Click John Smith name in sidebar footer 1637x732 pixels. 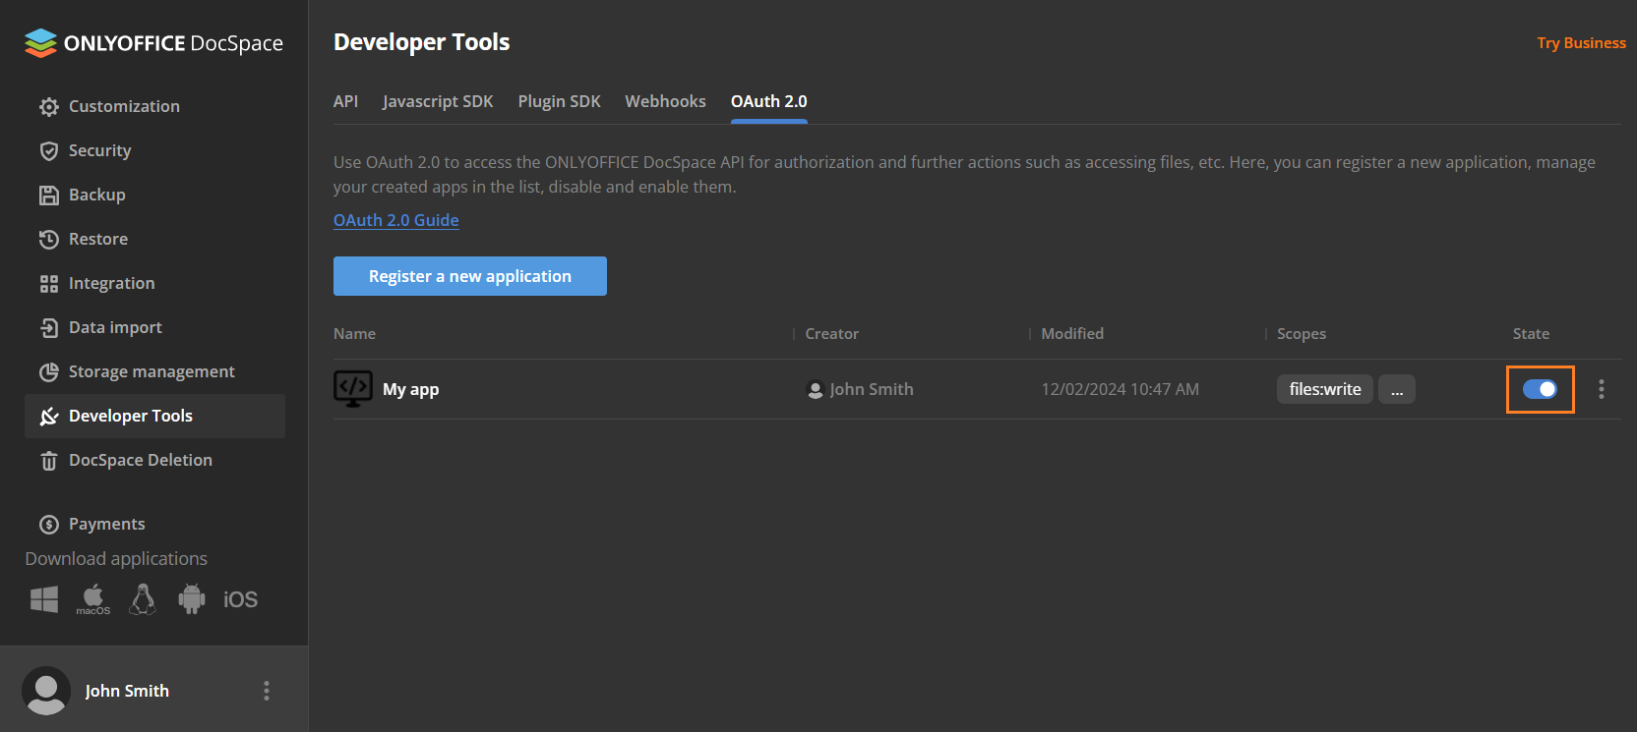[x=127, y=691]
